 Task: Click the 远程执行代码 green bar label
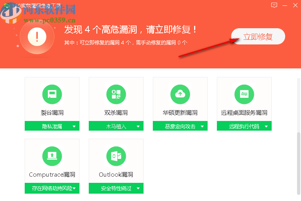click(x=244, y=126)
